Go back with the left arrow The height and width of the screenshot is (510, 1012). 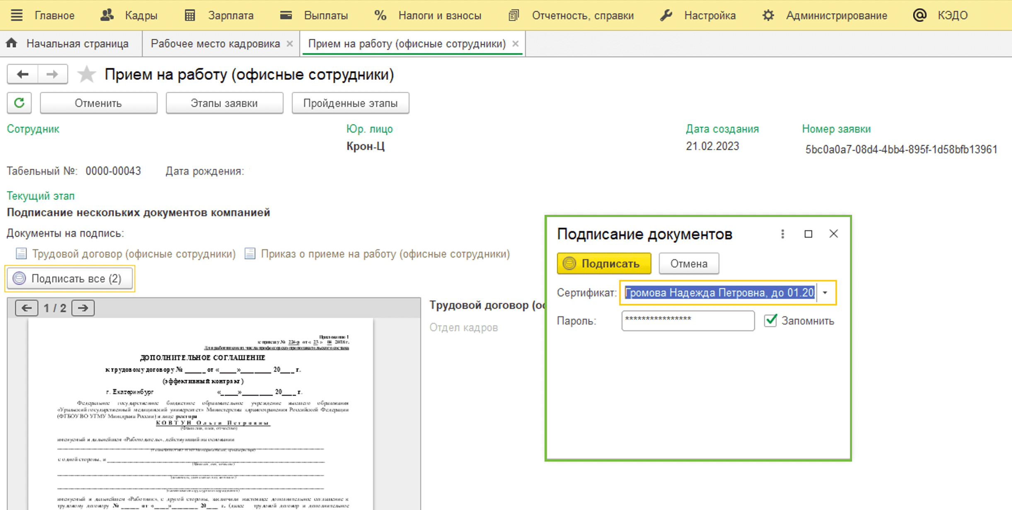22,75
